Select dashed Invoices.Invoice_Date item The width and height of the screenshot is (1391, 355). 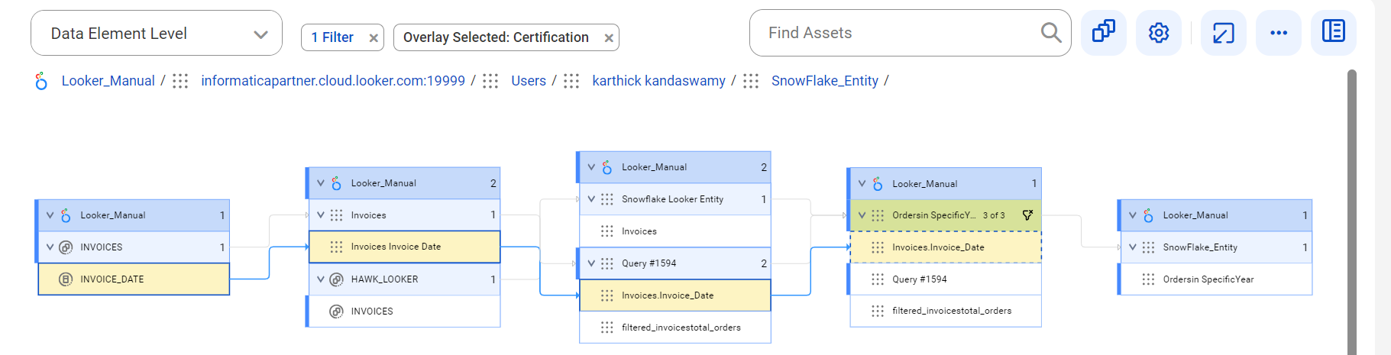(945, 247)
